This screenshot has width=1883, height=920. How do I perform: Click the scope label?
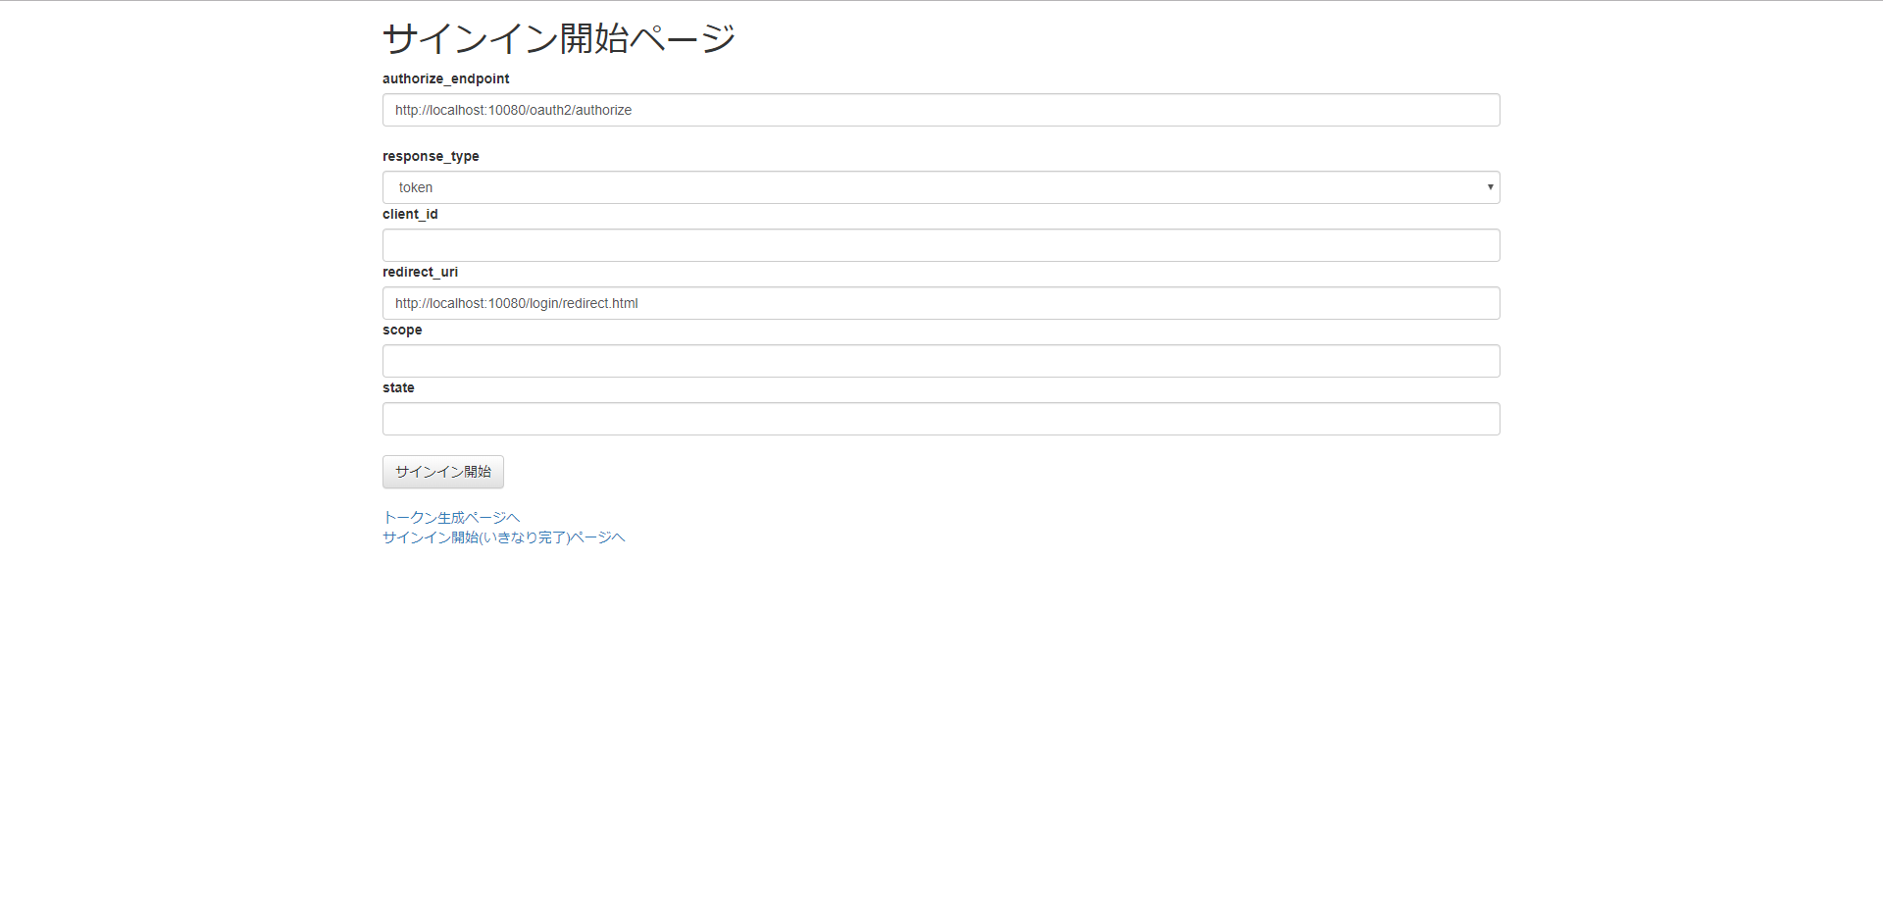click(402, 330)
